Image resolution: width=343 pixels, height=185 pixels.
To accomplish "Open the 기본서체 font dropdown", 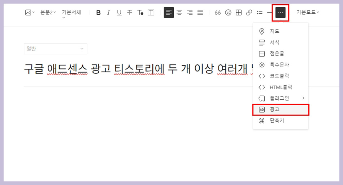I will (71, 14).
